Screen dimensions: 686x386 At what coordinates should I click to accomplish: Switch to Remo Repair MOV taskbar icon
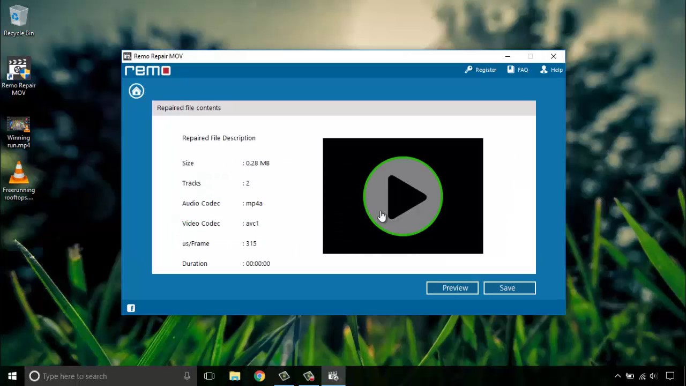click(x=333, y=376)
